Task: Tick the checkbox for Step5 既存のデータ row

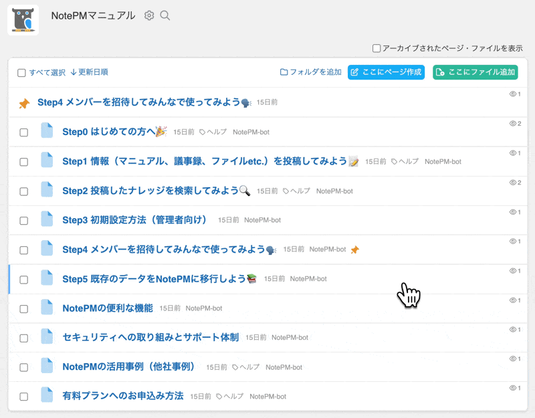Action: pos(24,280)
